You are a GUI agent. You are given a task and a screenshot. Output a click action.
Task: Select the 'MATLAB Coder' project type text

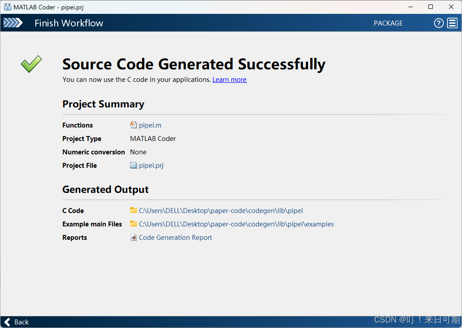153,139
